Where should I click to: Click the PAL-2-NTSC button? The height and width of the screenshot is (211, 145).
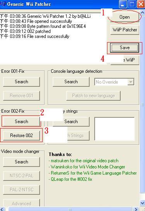point(21,190)
